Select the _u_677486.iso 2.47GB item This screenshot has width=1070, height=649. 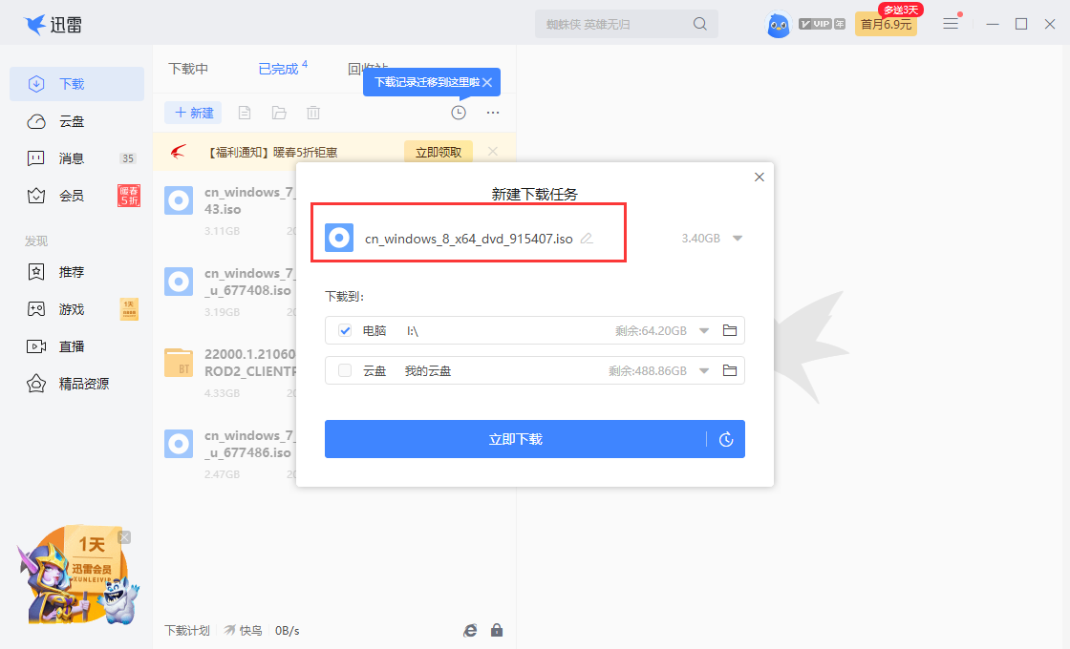[x=230, y=454]
